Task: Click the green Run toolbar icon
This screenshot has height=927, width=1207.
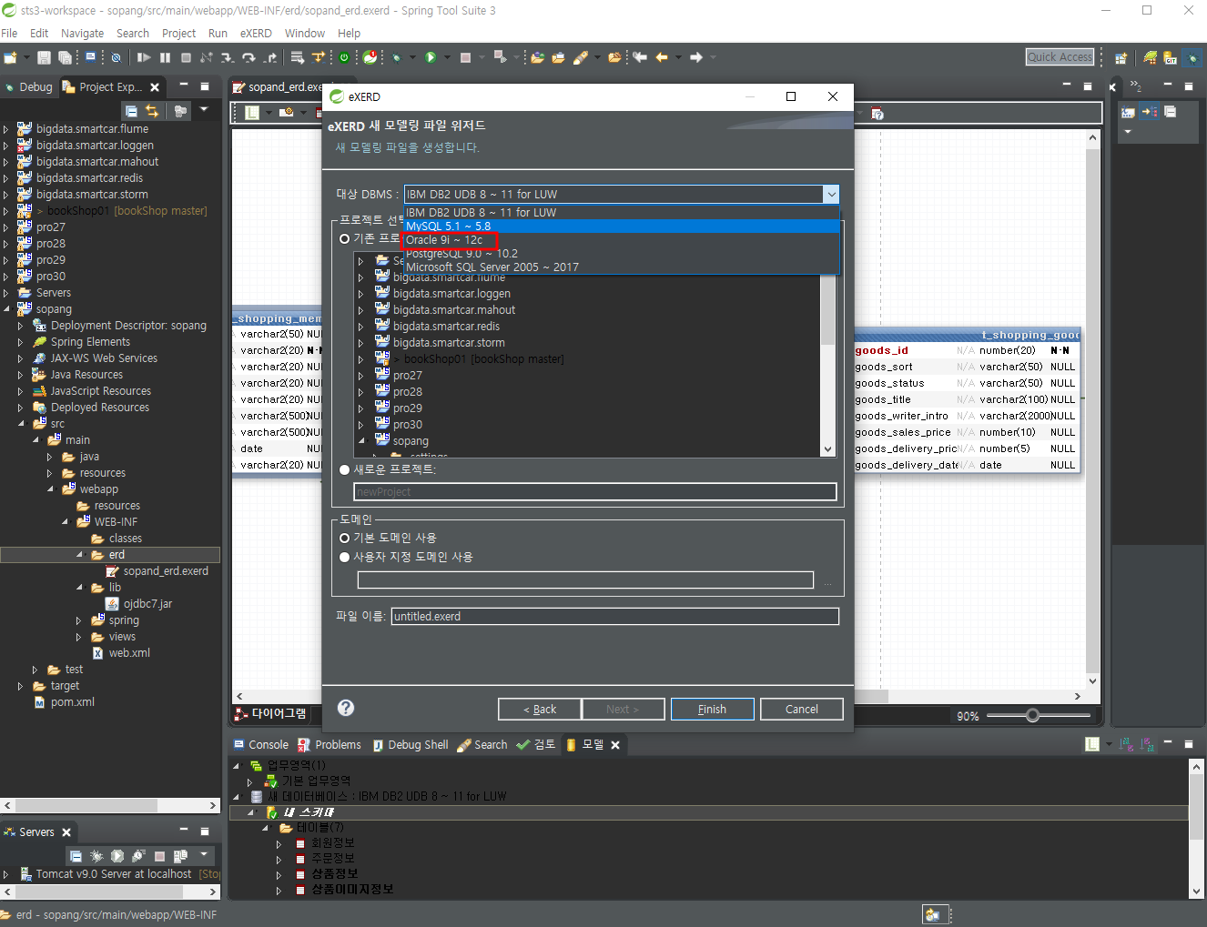Action: [431, 57]
